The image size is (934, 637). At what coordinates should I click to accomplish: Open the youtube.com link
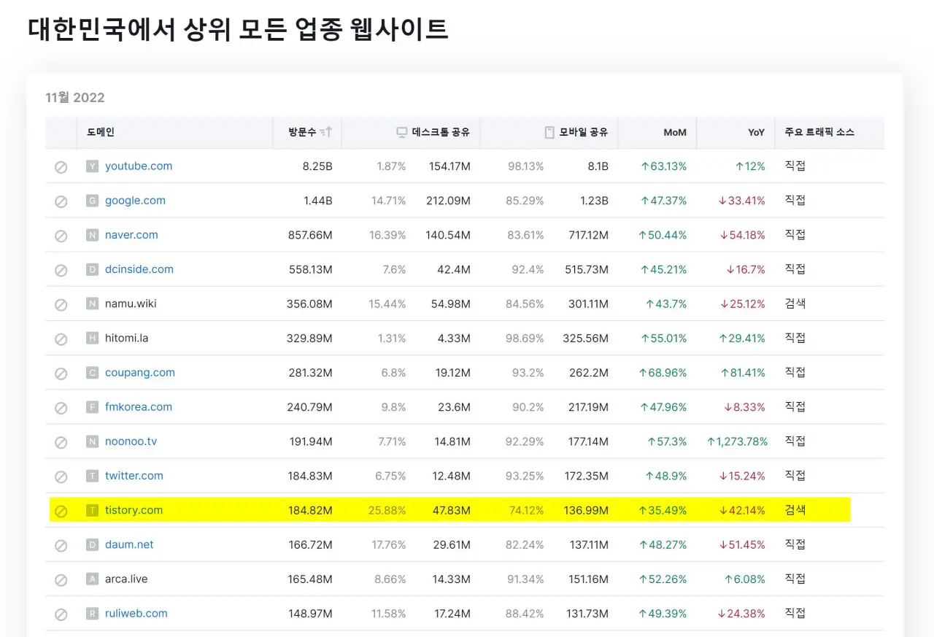139,166
